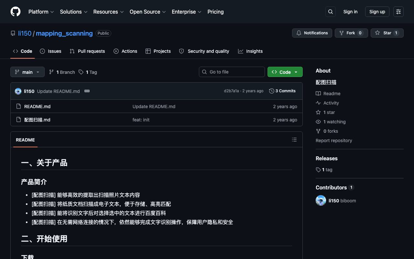Screen dimensions: 414x259
Task: Open the Releases heading link
Action: point(327,158)
